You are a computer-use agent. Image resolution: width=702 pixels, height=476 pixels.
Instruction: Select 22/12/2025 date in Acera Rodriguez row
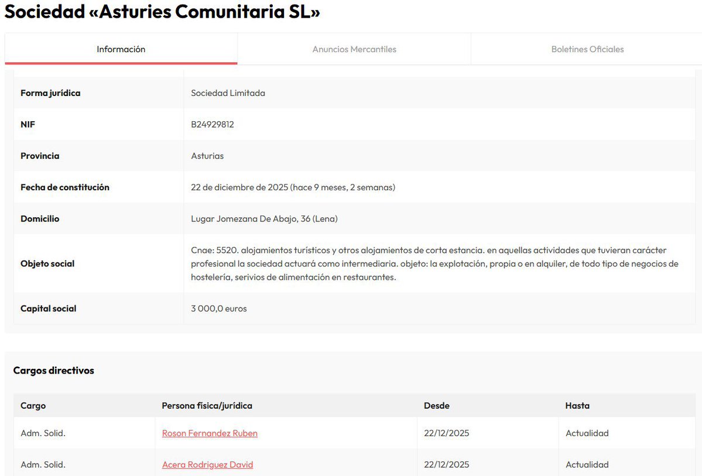tap(446, 464)
